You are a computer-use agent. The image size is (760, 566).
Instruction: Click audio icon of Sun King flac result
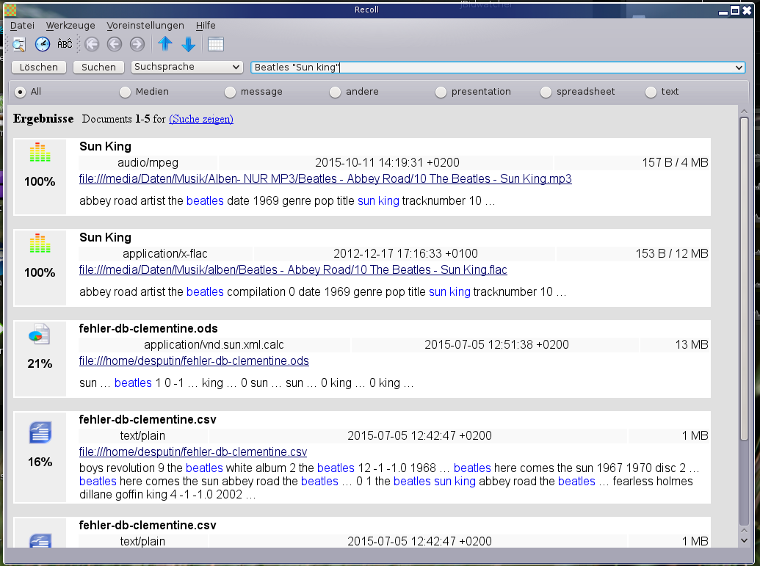click(40, 244)
